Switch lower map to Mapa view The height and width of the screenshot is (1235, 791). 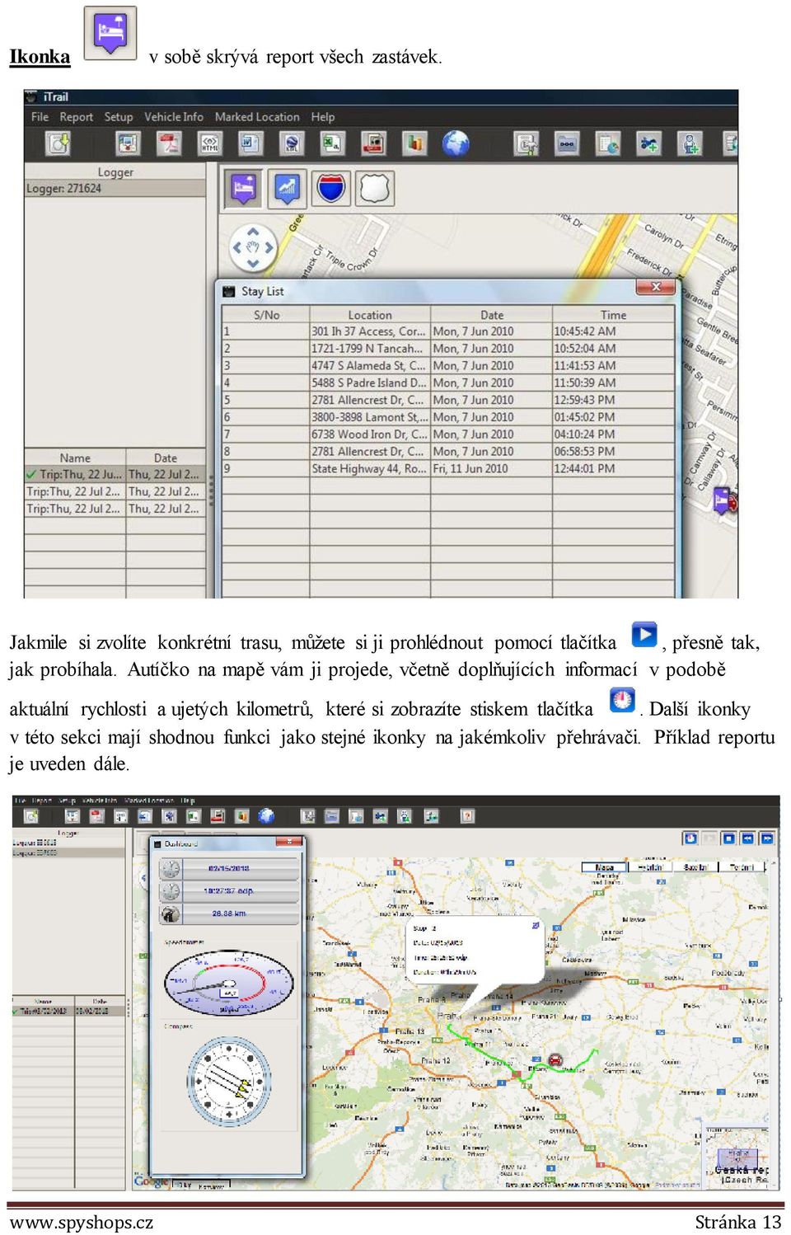[x=604, y=867]
